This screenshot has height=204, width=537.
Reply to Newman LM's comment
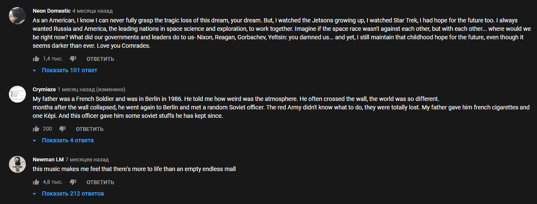[x=100, y=182]
